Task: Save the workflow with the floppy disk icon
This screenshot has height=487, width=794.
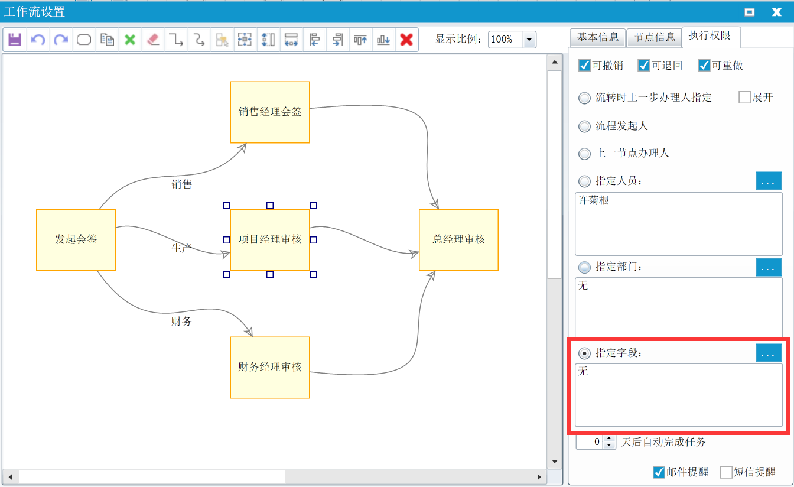Action: 15,40
